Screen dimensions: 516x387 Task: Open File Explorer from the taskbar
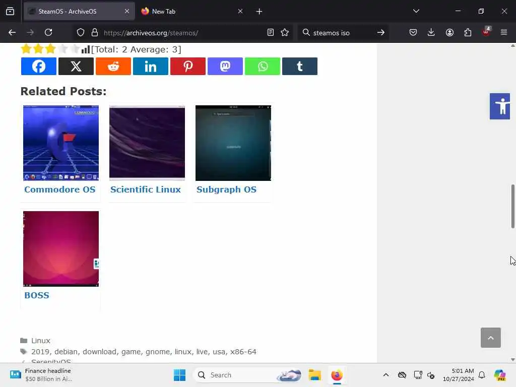314,375
